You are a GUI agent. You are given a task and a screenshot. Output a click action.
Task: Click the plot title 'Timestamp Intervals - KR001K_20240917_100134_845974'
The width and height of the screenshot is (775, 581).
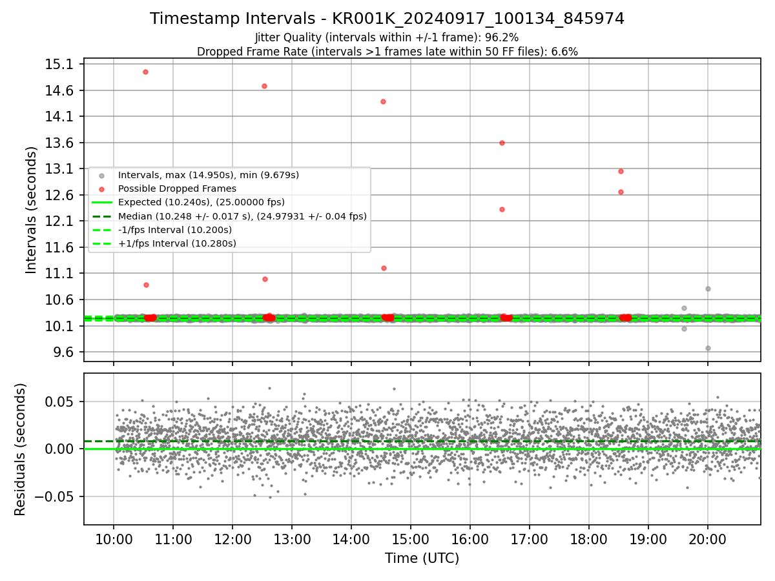click(x=387, y=19)
